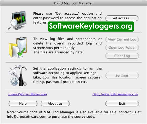
Task: Follow the support@drpusoftware.com email link
Action: pyautogui.click(x=27, y=94)
